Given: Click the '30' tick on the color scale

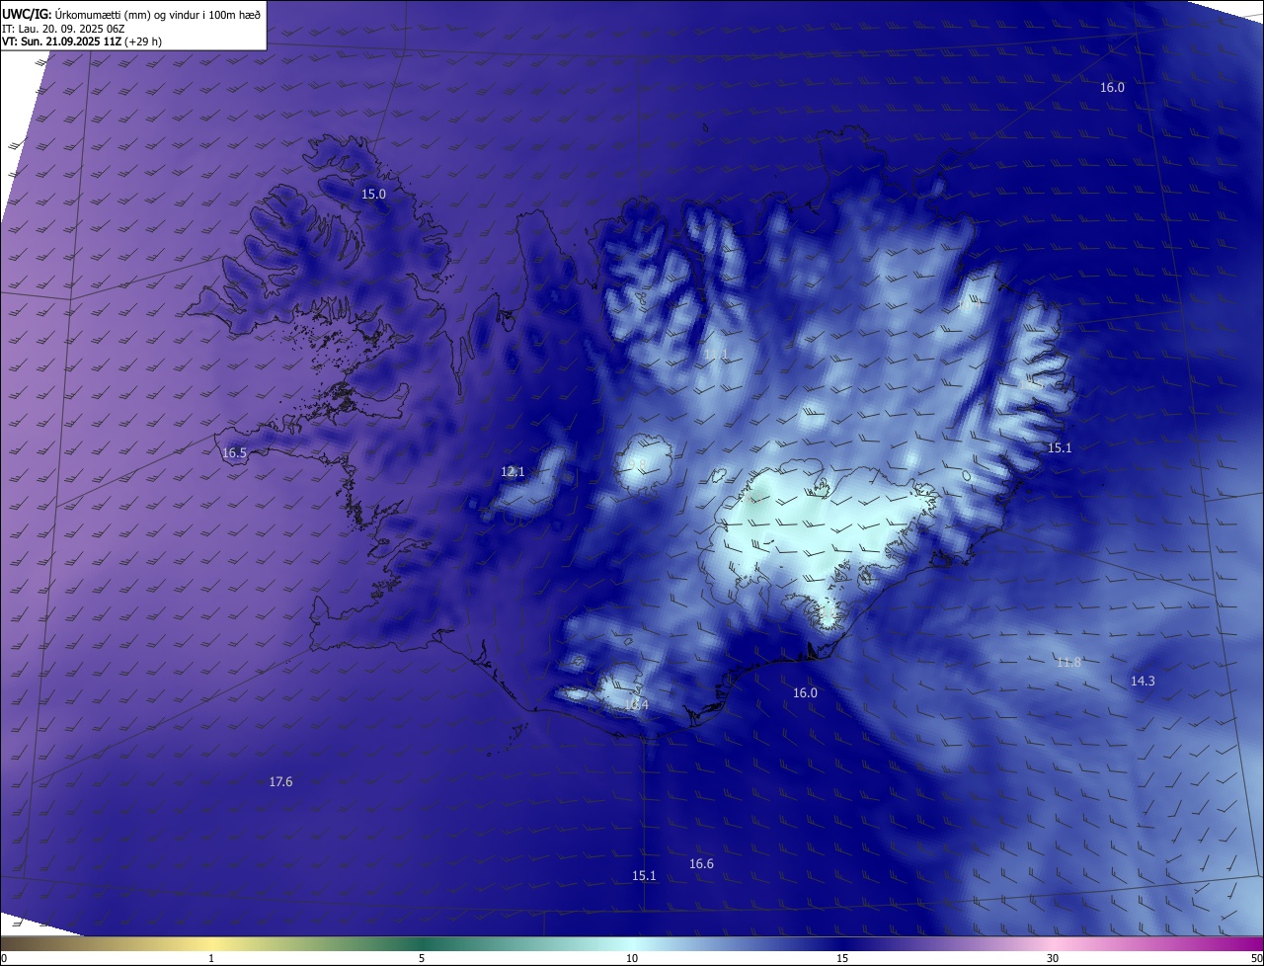Looking at the screenshot, I should [1053, 958].
